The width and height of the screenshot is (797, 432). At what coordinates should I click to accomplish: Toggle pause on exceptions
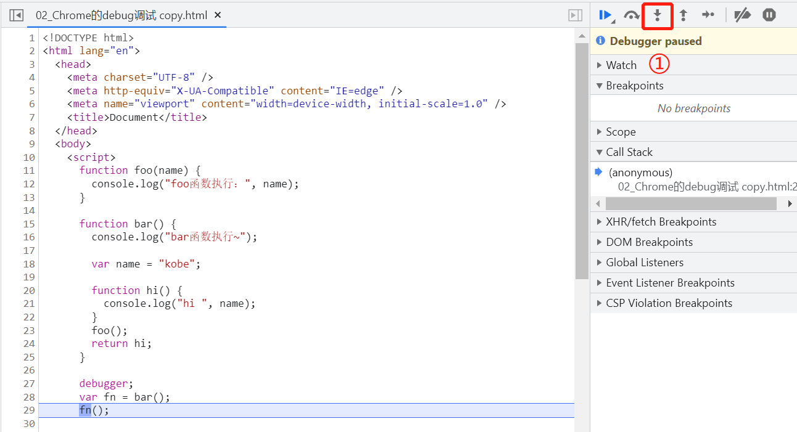769,15
